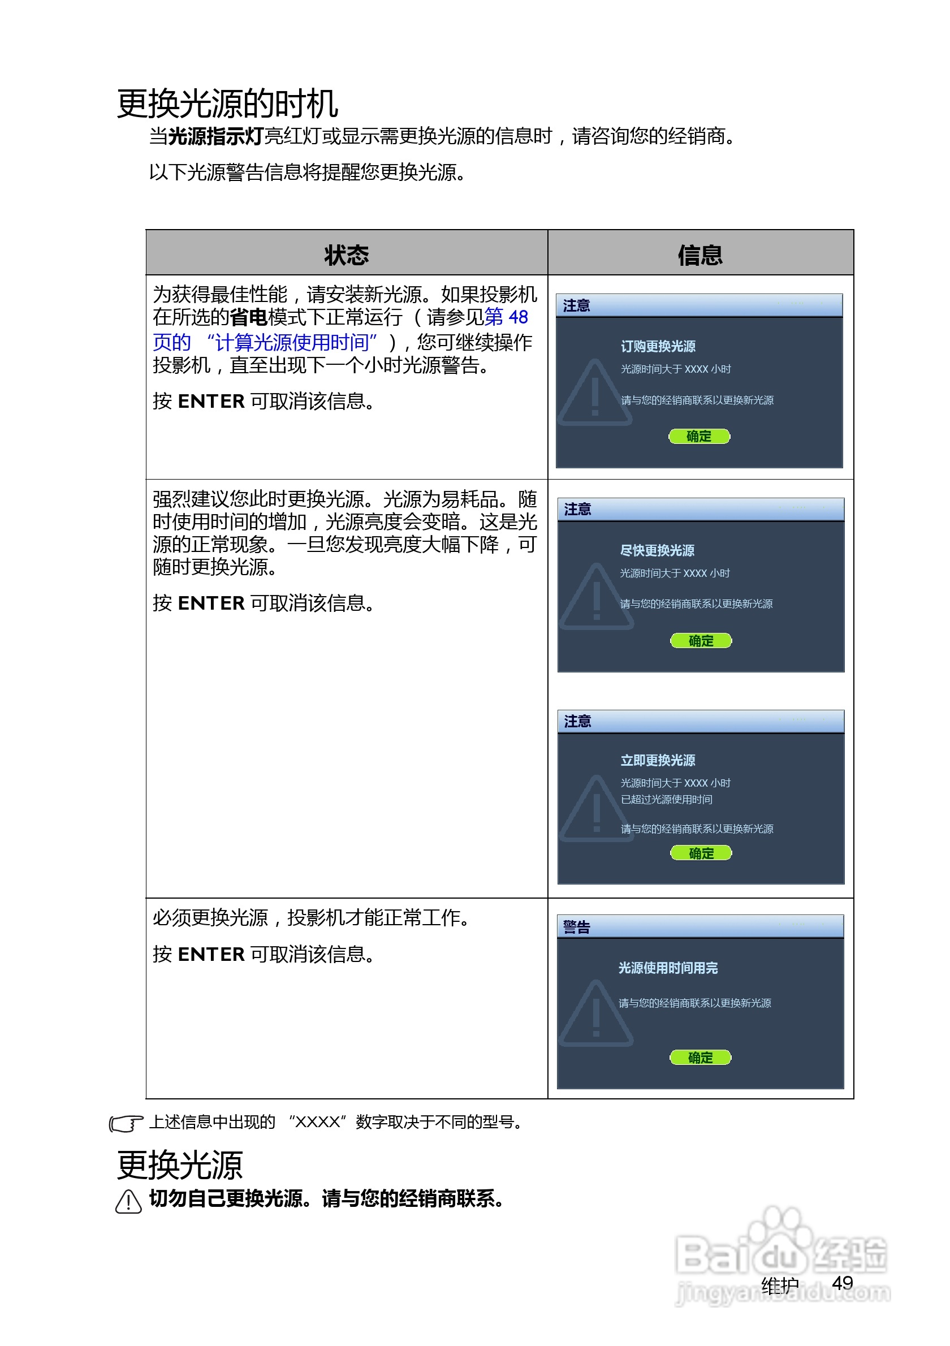Click the 状态 table header
Image resolution: width=950 pixels, height=1346 pixels.
click(346, 256)
